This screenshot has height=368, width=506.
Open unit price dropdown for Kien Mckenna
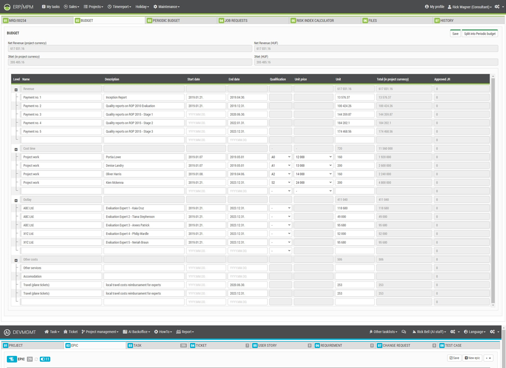314,183
